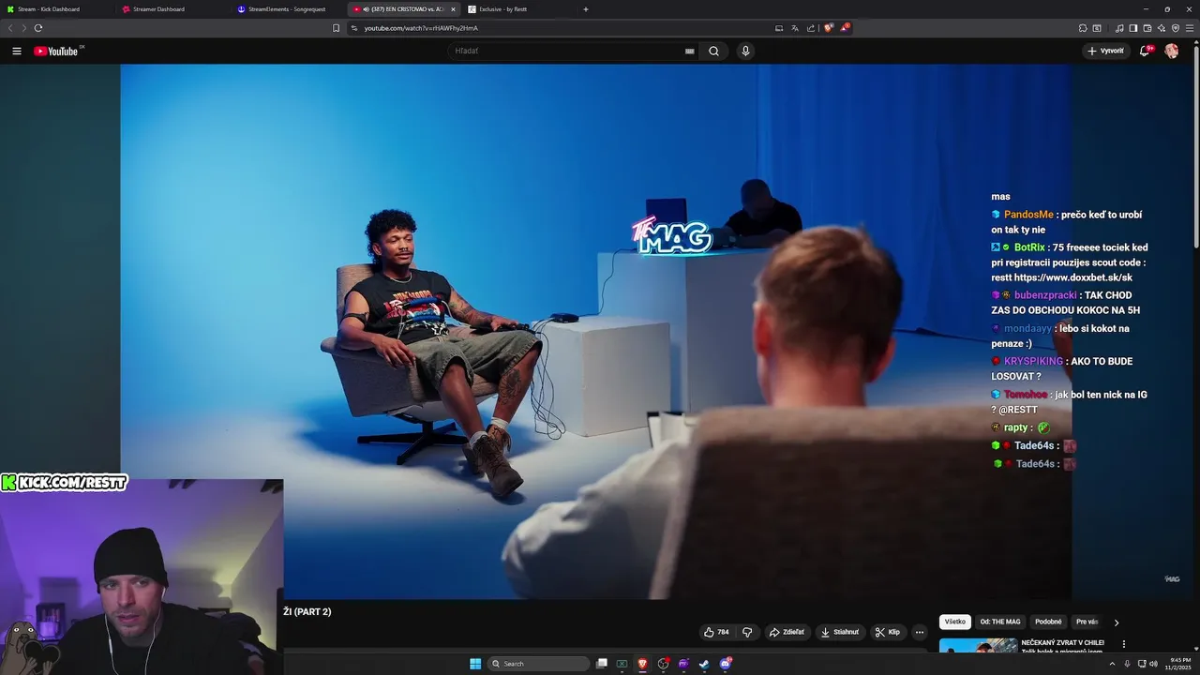Open the on-screen keyboard icon in search box
Screen dimensions: 1200x675
coord(690,52)
